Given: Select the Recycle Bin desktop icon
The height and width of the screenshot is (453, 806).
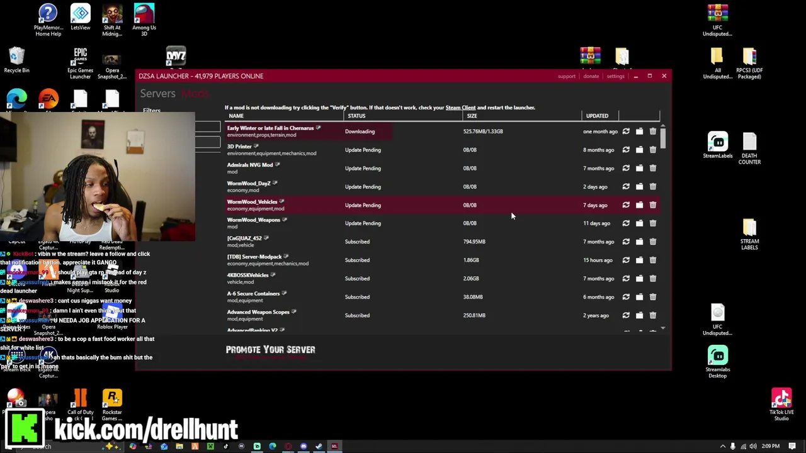Looking at the screenshot, I should [16, 60].
